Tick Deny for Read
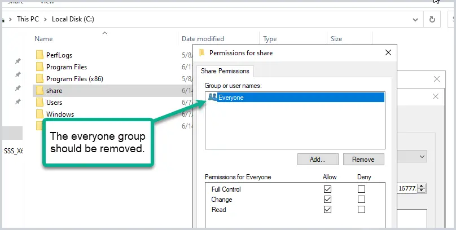Screen dimensions: 456x230 pyautogui.click(x=362, y=209)
